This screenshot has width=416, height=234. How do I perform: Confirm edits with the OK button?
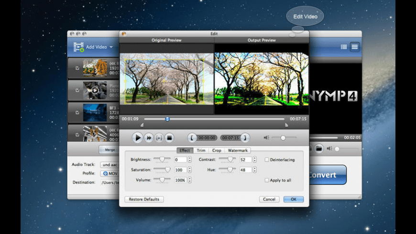(x=294, y=199)
